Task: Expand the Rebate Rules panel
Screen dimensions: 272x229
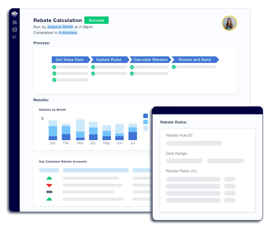Action: coord(174,122)
